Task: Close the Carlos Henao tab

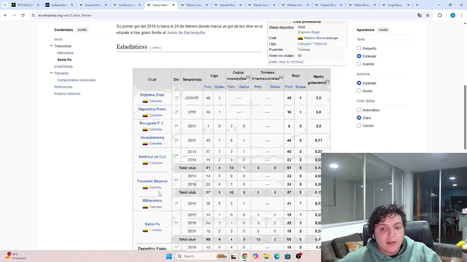Action: [173, 5]
